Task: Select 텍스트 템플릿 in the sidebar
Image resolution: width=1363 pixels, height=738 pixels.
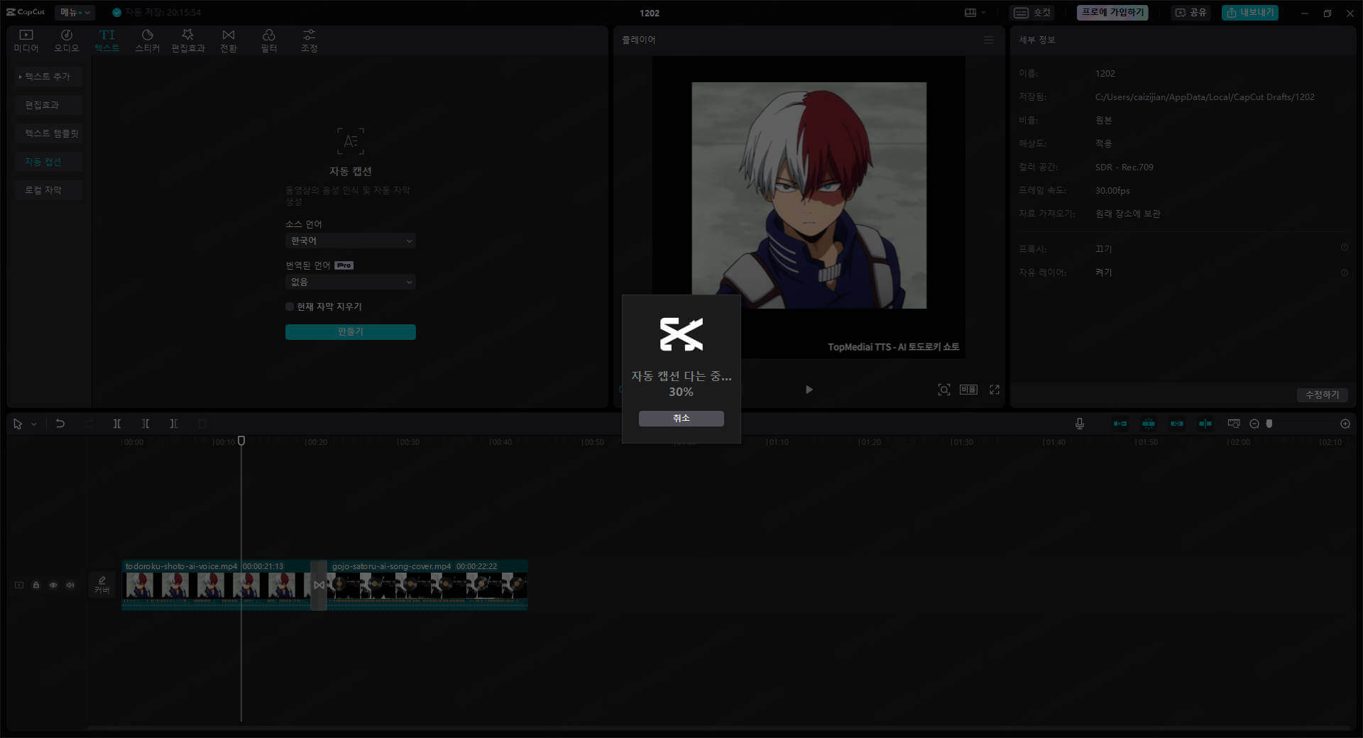Action: (48, 133)
